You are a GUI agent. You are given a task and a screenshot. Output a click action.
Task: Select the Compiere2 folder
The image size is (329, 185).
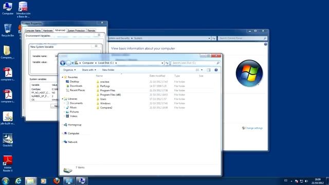click(x=106, y=108)
